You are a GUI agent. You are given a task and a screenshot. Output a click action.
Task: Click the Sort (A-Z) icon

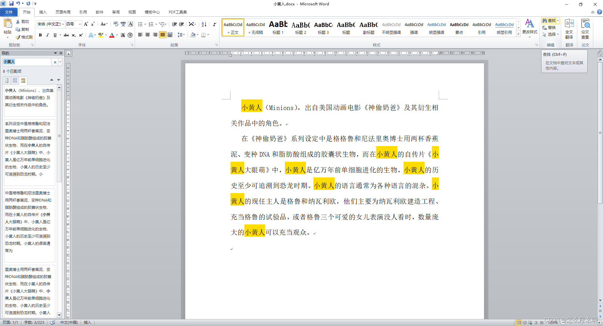204,24
